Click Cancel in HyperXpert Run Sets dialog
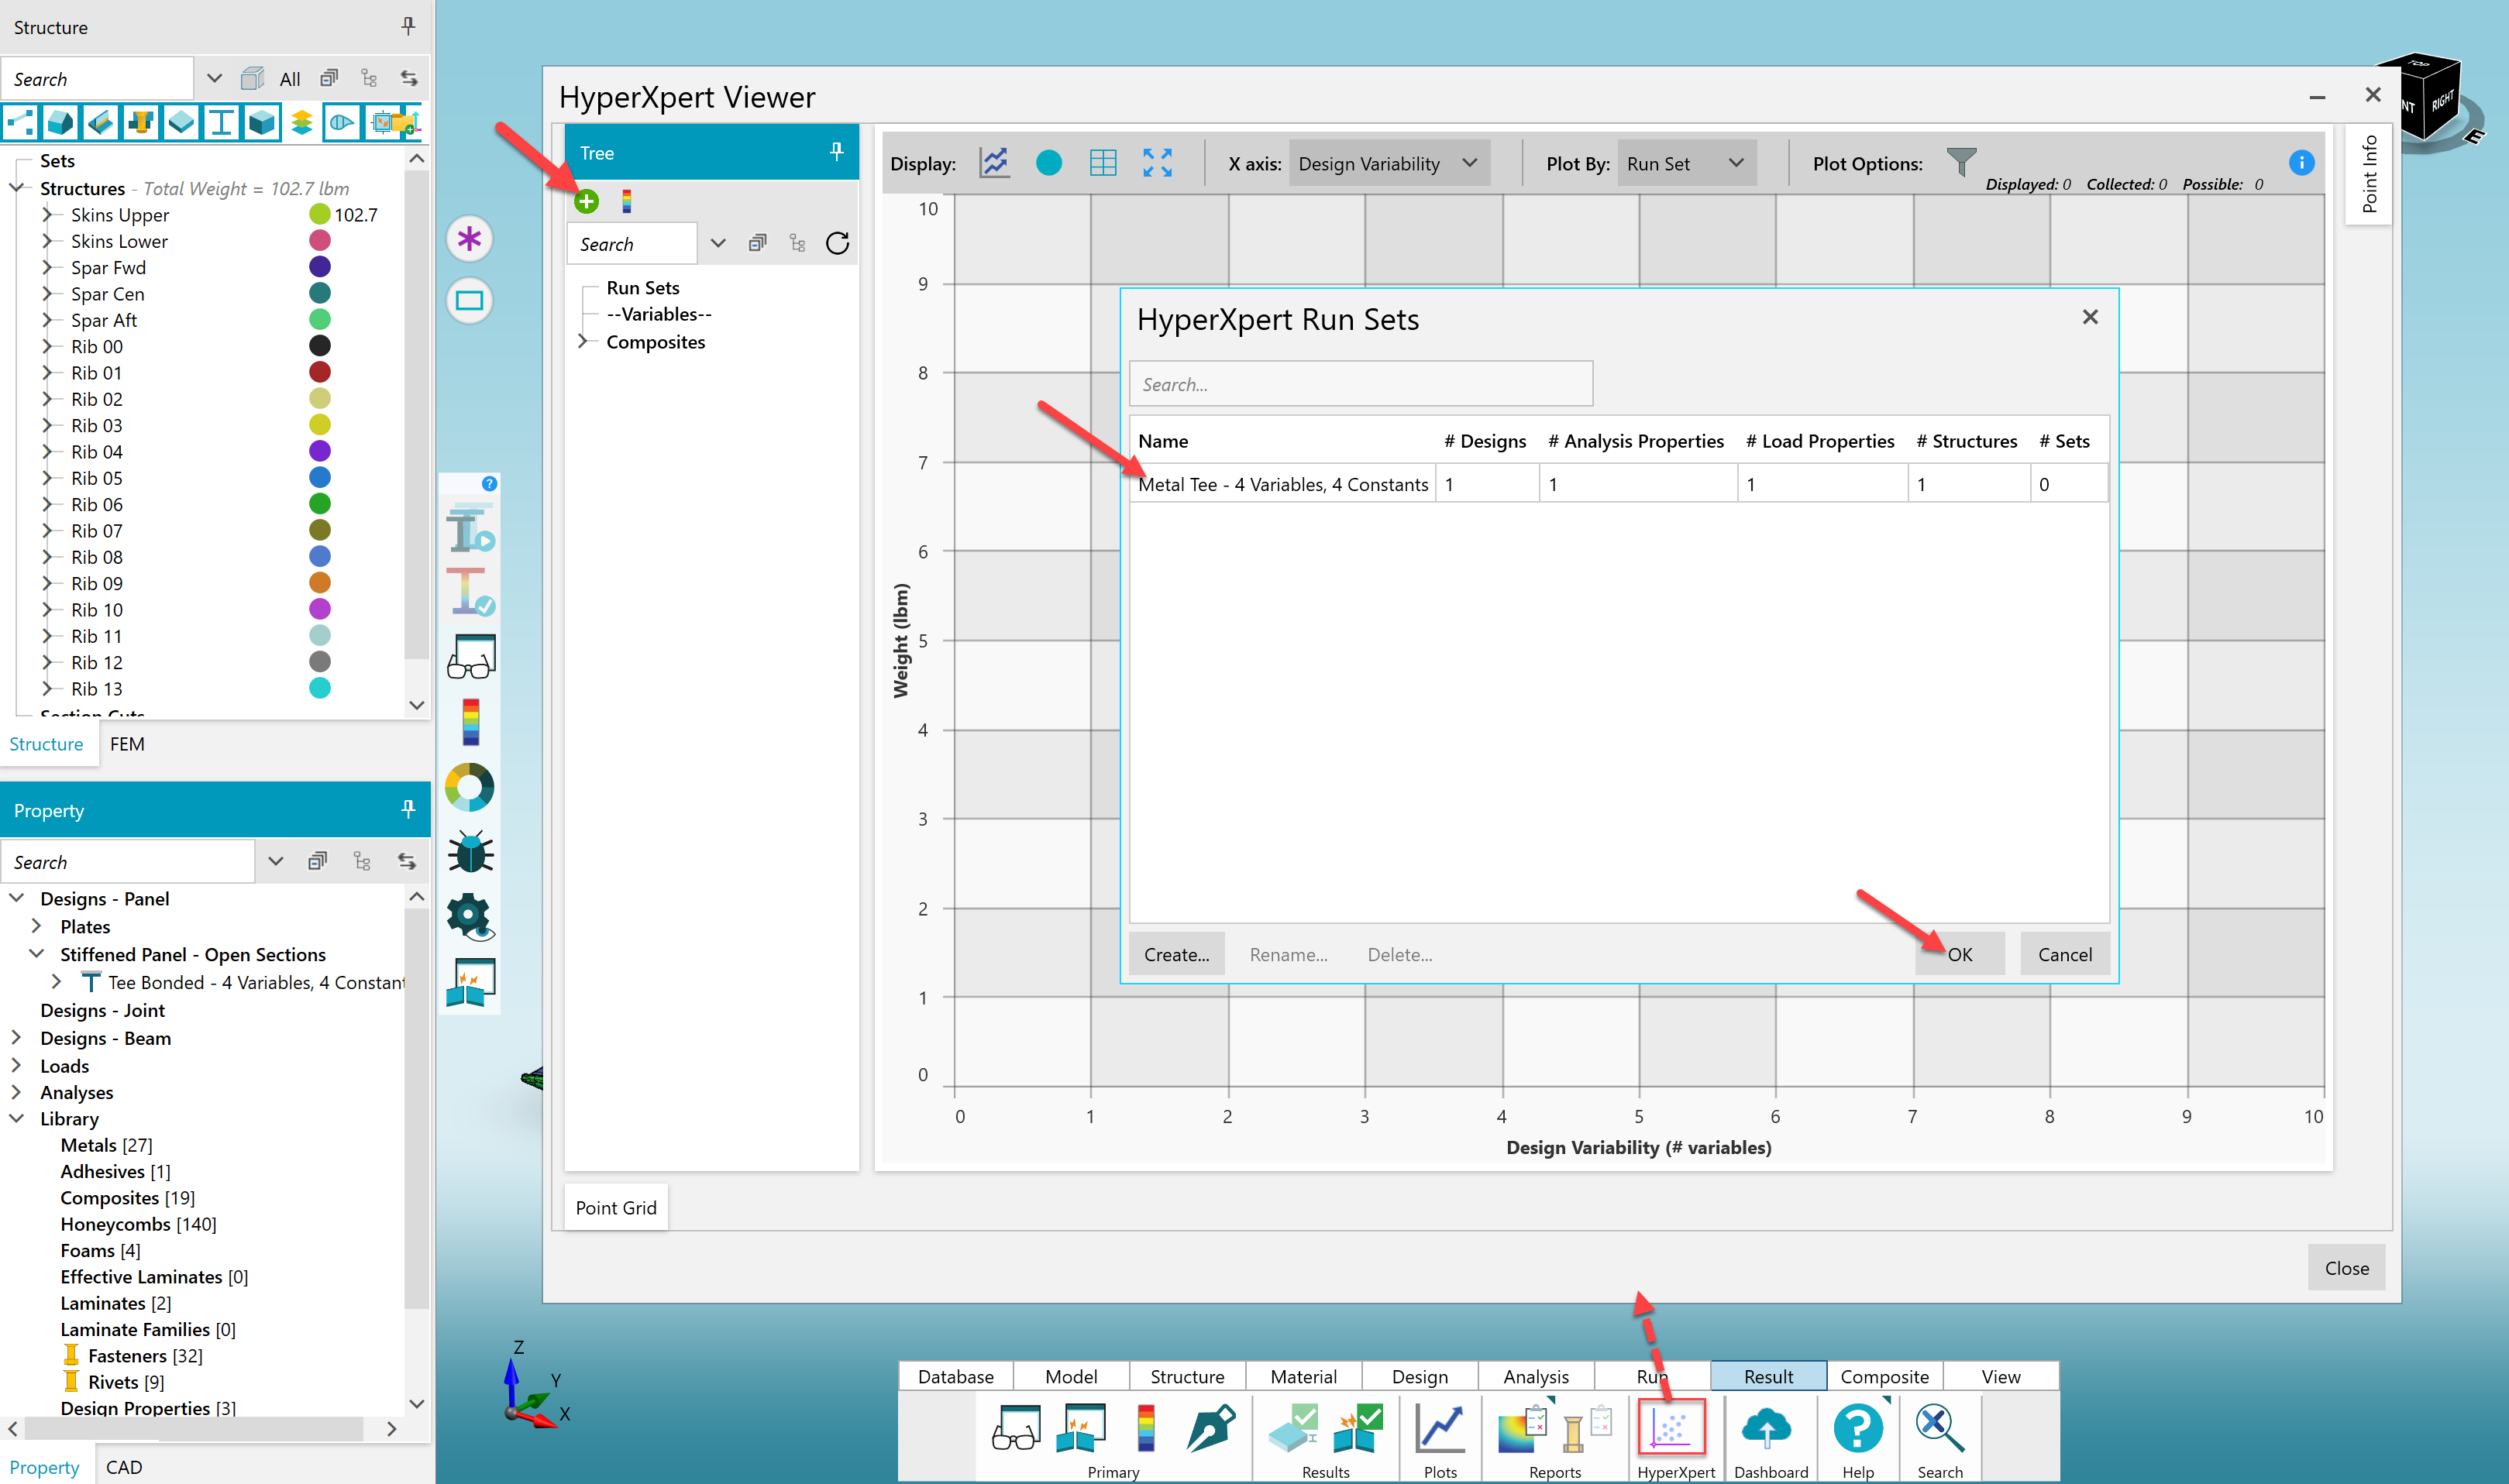This screenshot has width=2509, height=1484. (x=2065, y=954)
